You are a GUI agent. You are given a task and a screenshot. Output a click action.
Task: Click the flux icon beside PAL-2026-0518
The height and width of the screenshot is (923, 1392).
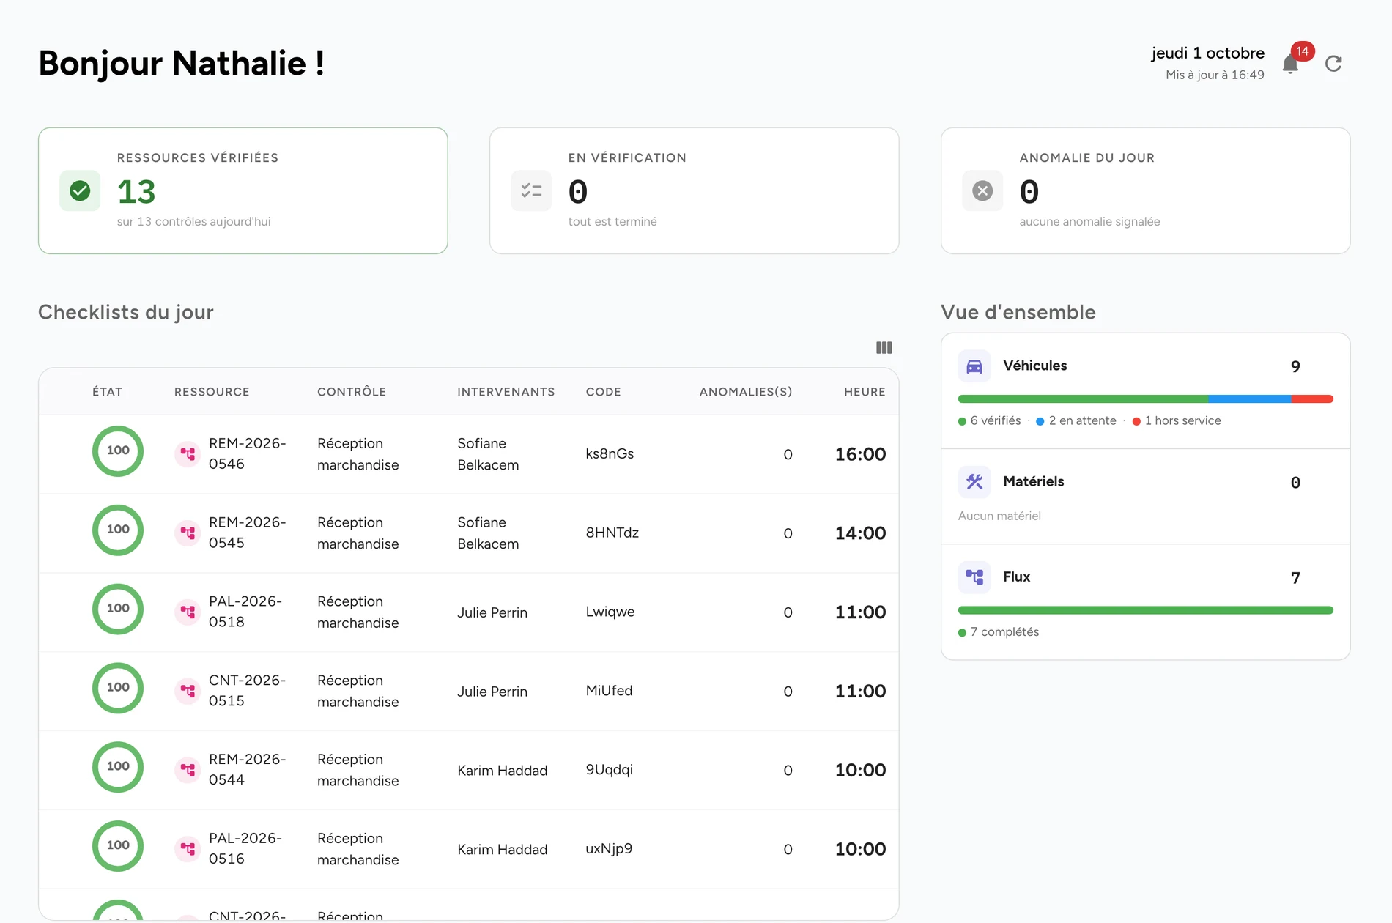pyautogui.click(x=188, y=612)
